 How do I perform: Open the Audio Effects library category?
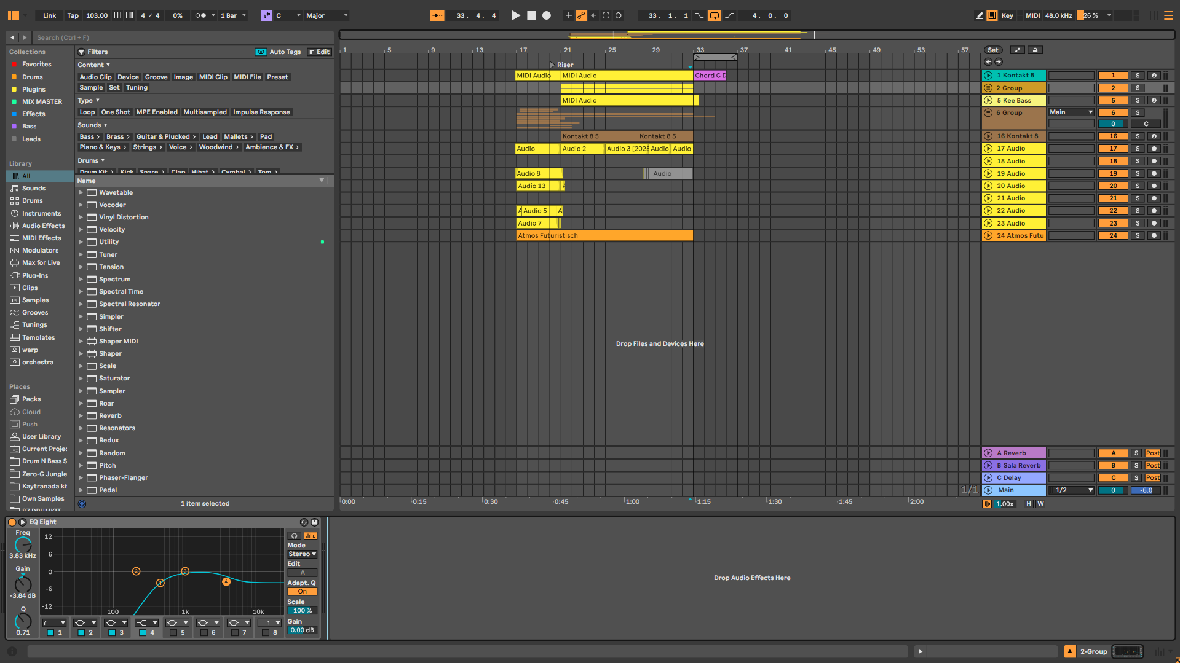pos(43,226)
